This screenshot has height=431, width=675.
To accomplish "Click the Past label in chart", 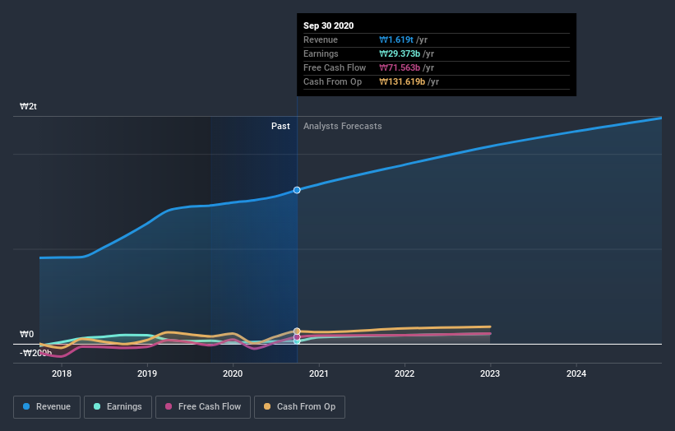I will (280, 126).
